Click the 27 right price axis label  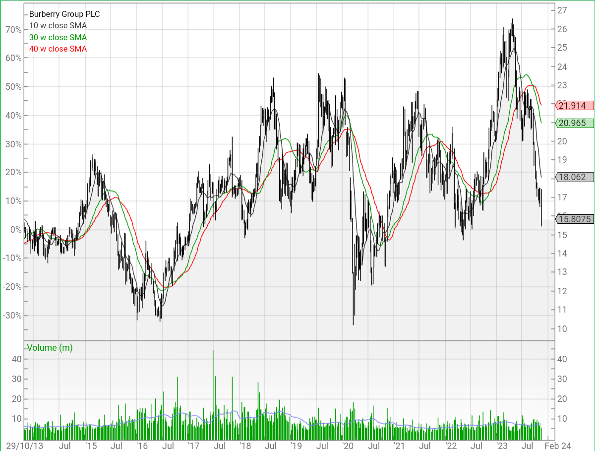click(562, 10)
